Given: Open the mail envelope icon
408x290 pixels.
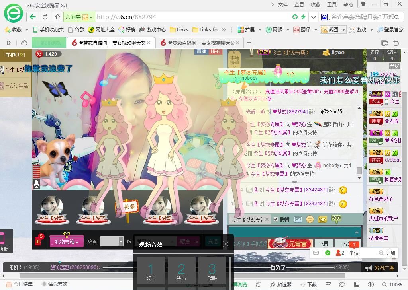Looking at the screenshot, I should [316, 253].
